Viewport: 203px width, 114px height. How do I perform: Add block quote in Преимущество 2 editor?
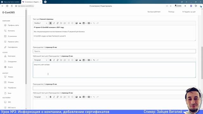point(80,97)
